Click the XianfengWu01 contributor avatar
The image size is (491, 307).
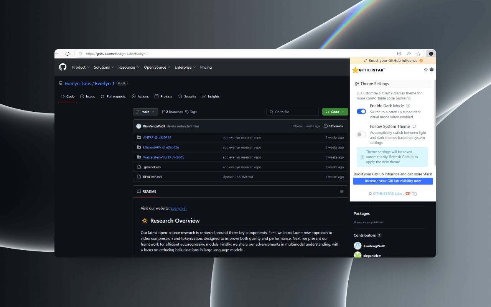pos(358,246)
